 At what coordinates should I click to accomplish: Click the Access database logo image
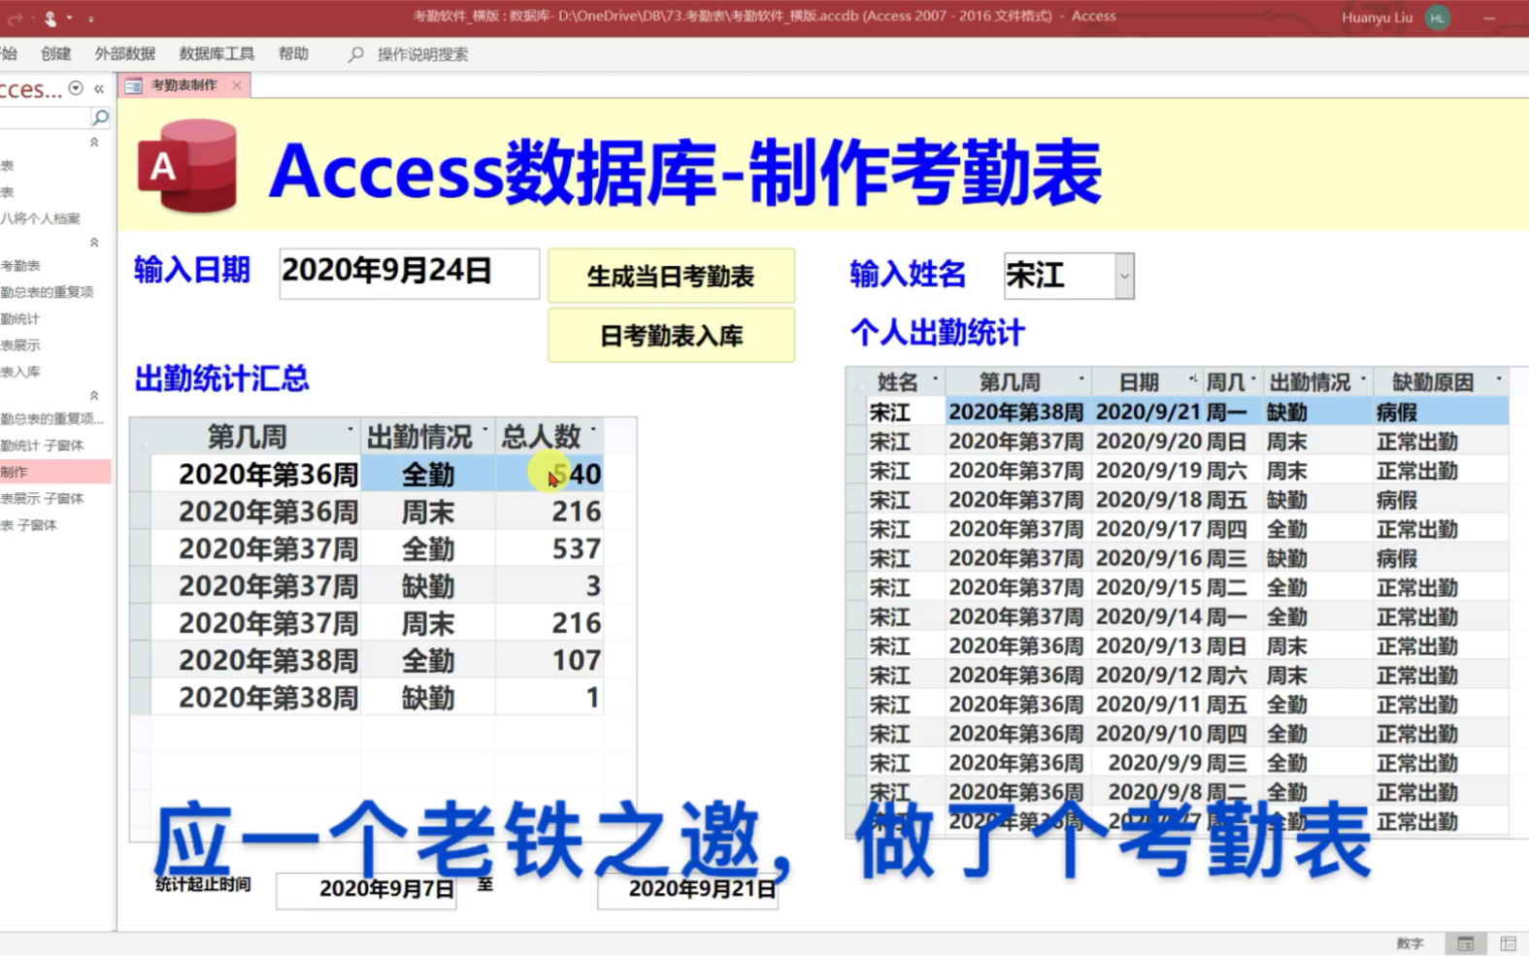(187, 166)
